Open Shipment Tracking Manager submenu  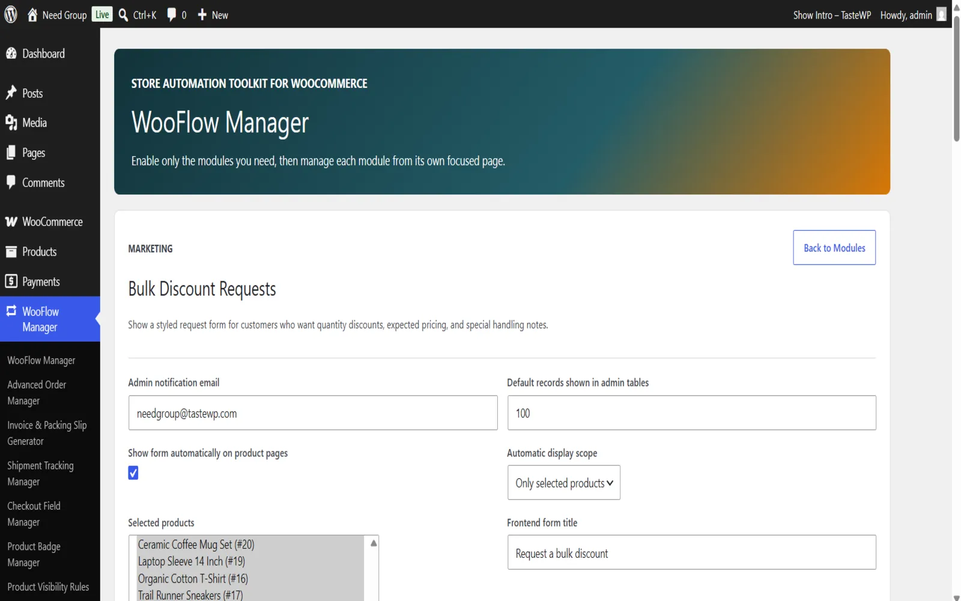pos(40,474)
